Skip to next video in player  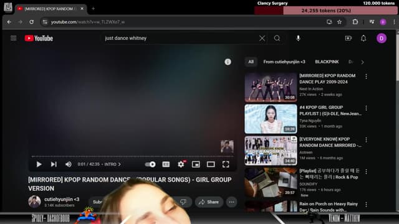pyautogui.click(x=54, y=164)
